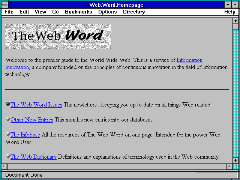Open the Edit menu
240x180 pixels.
pos(24,12)
